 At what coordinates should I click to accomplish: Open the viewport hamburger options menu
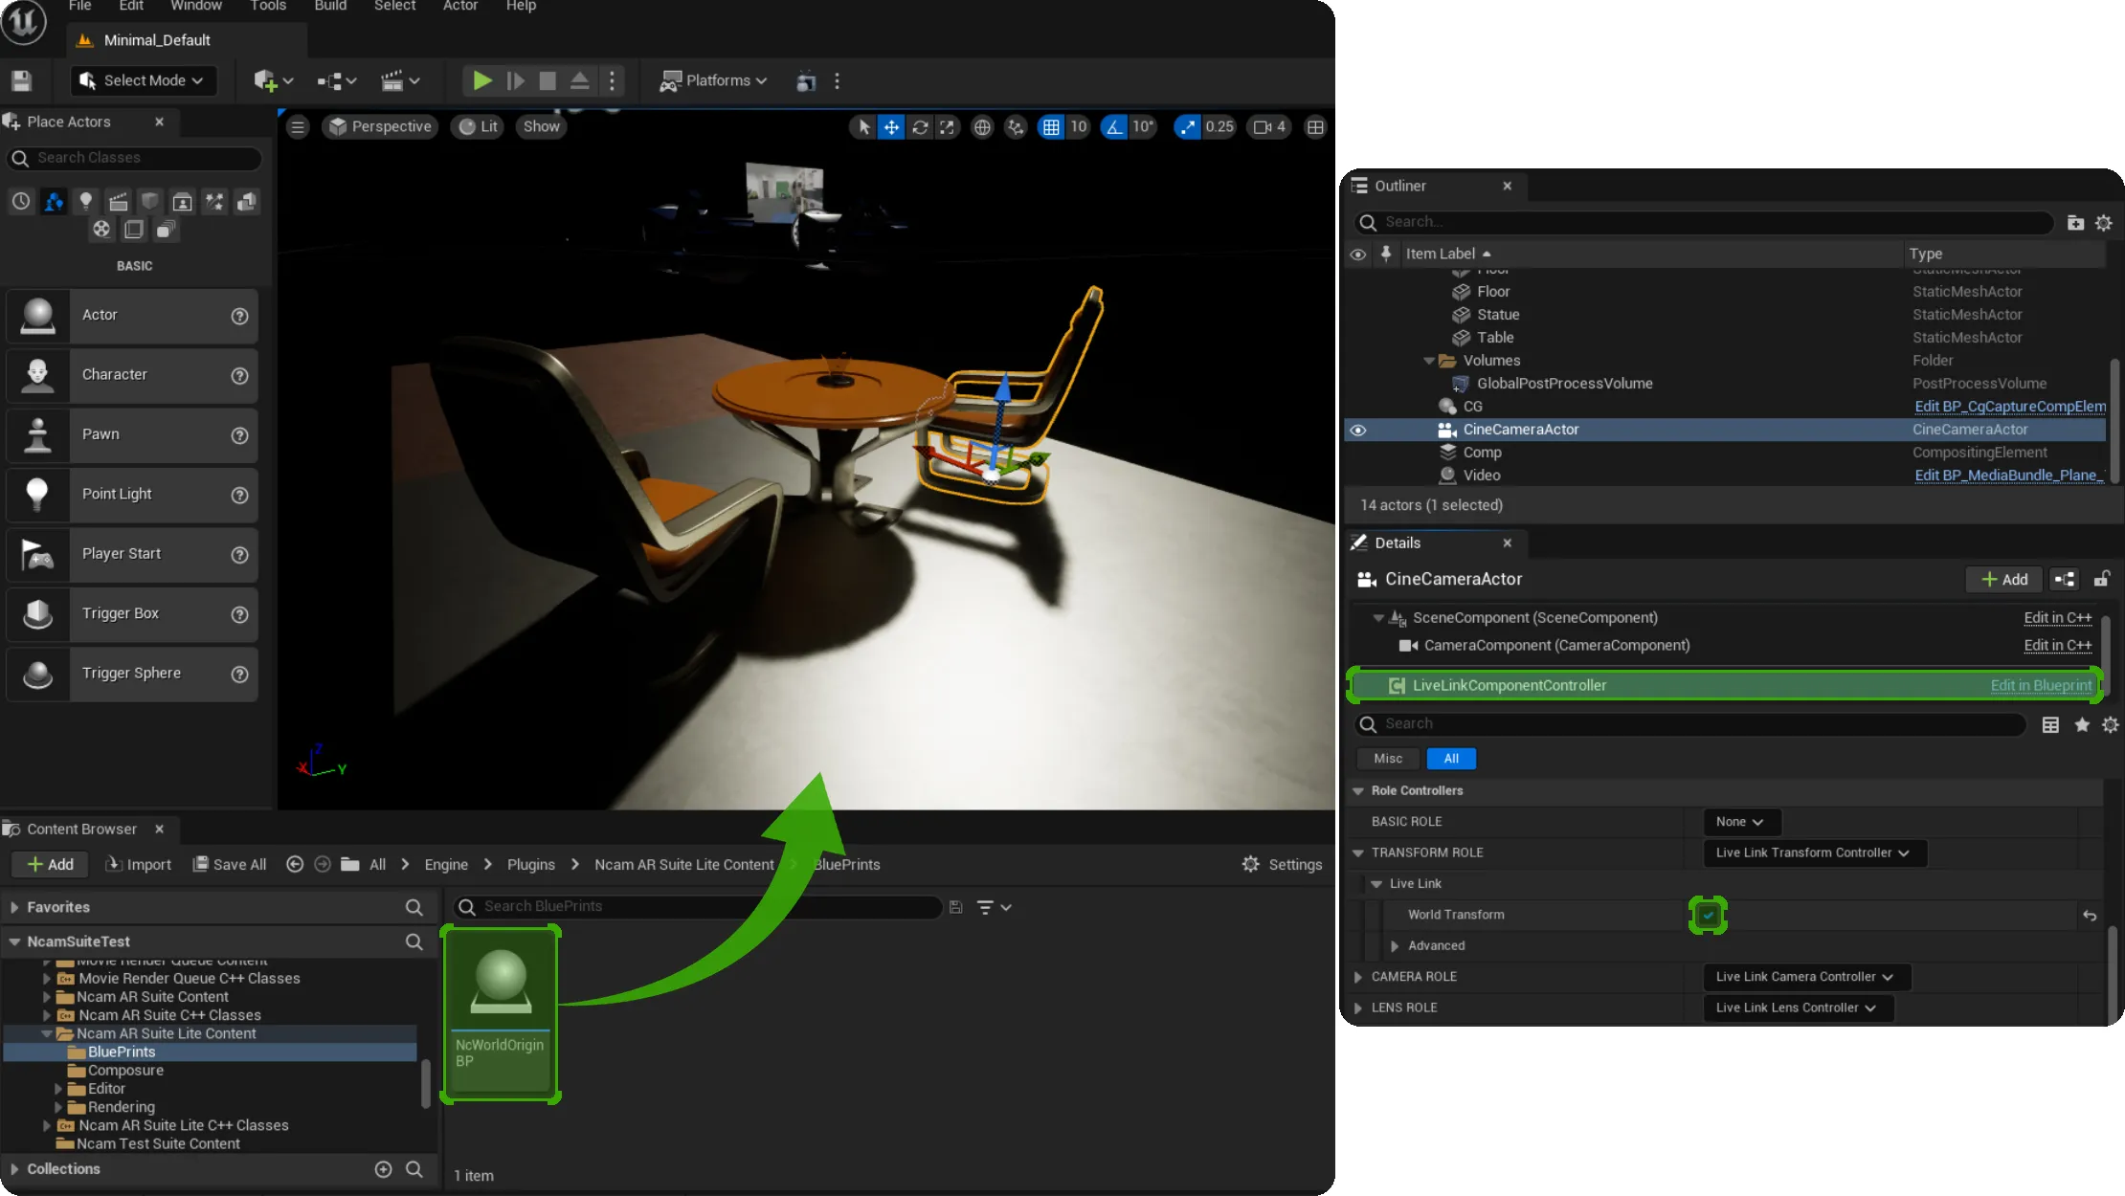coord(298,127)
